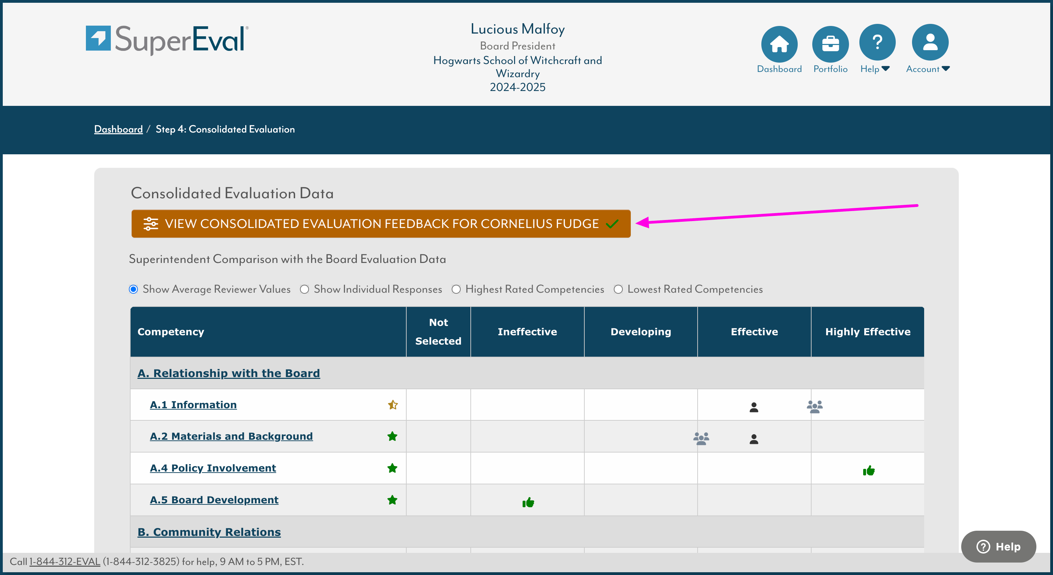Open A.1 Information competency
This screenshot has width=1053, height=575.
[x=193, y=404]
